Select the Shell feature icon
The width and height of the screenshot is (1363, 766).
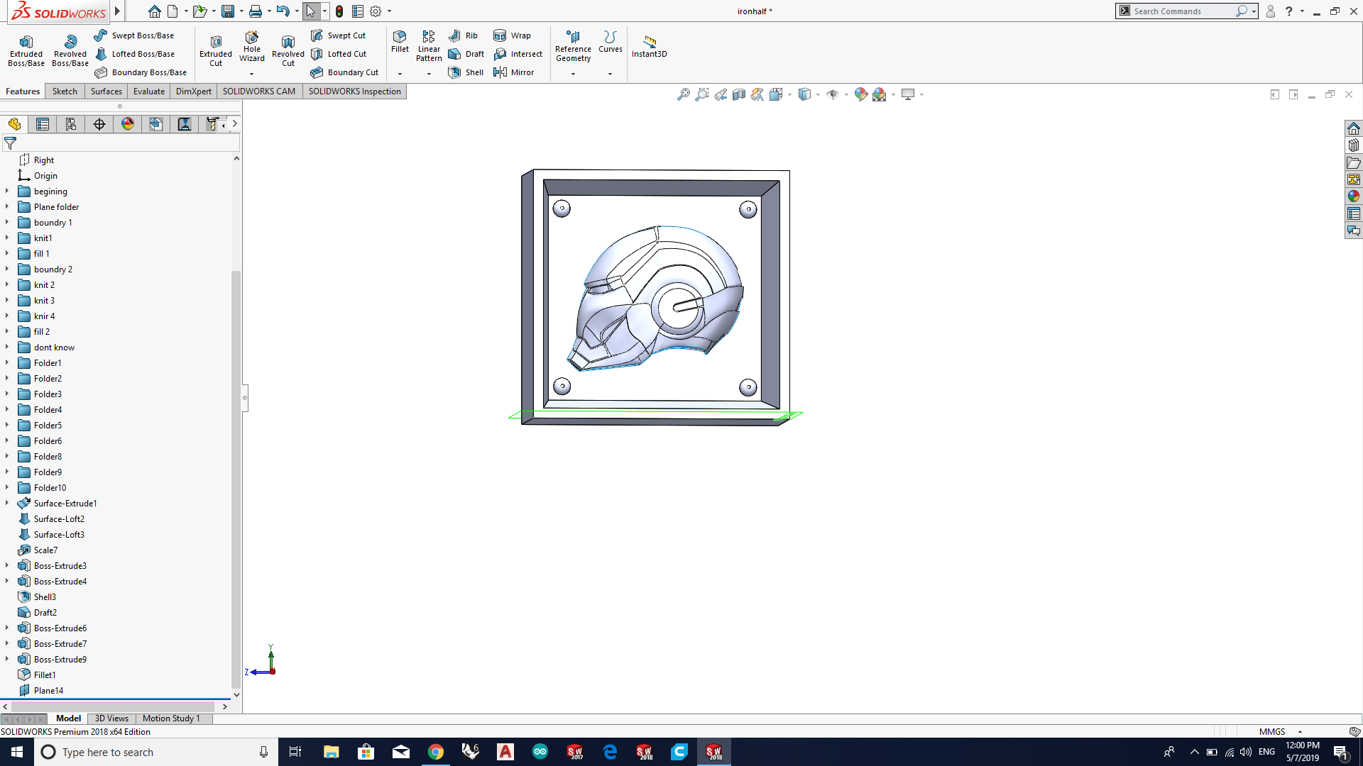click(x=466, y=72)
